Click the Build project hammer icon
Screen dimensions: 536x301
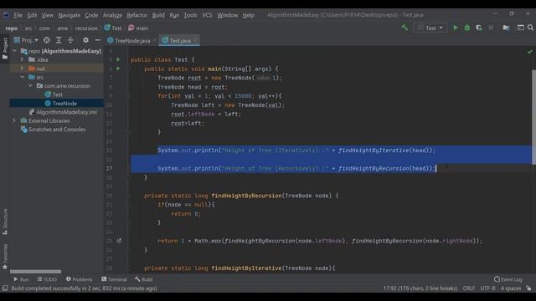click(405, 28)
